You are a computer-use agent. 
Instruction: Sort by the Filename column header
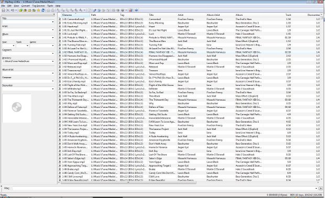coord(76,15)
